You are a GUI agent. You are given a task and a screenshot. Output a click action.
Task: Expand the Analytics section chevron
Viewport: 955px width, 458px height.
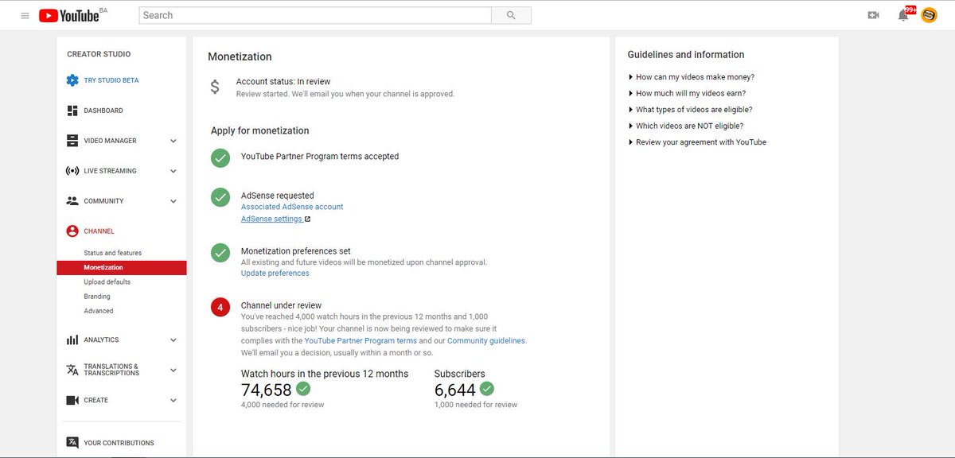click(x=173, y=340)
